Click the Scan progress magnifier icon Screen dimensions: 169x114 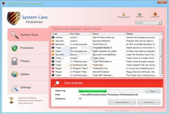tap(56, 83)
